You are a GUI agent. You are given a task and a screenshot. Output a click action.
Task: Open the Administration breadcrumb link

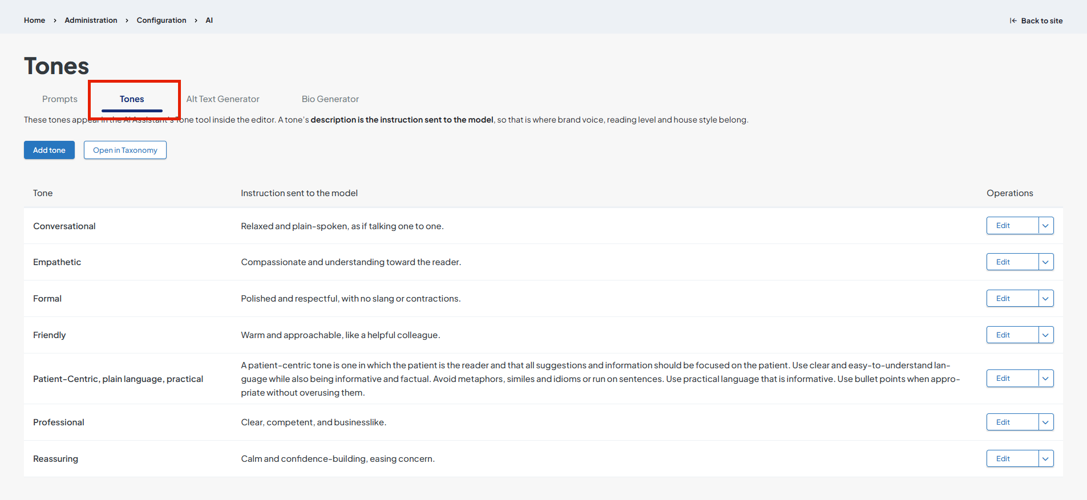click(91, 21)
